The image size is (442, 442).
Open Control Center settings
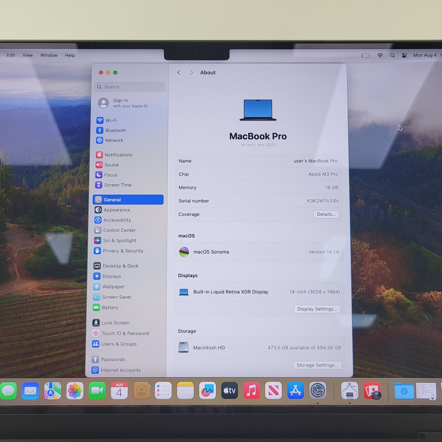point(115,230)
